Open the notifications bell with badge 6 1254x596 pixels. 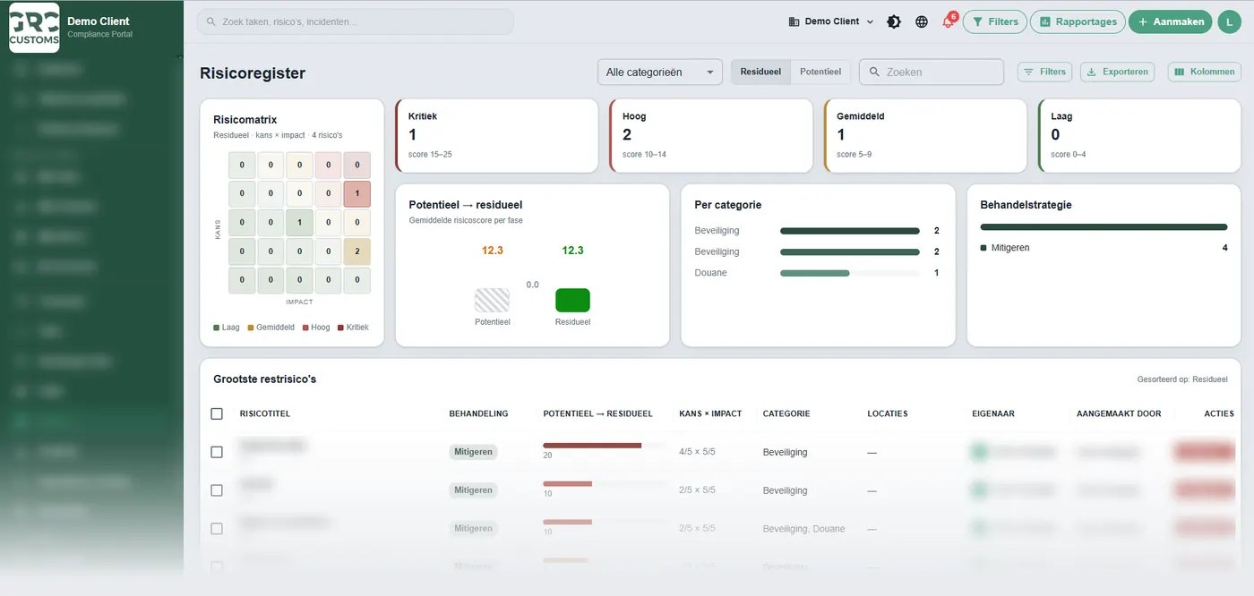(949, 21)
